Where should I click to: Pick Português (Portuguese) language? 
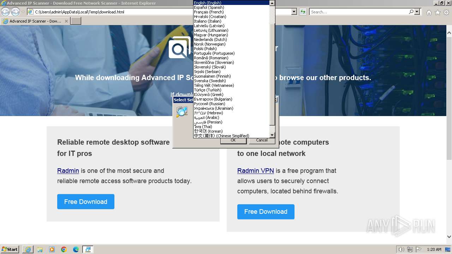231,53
